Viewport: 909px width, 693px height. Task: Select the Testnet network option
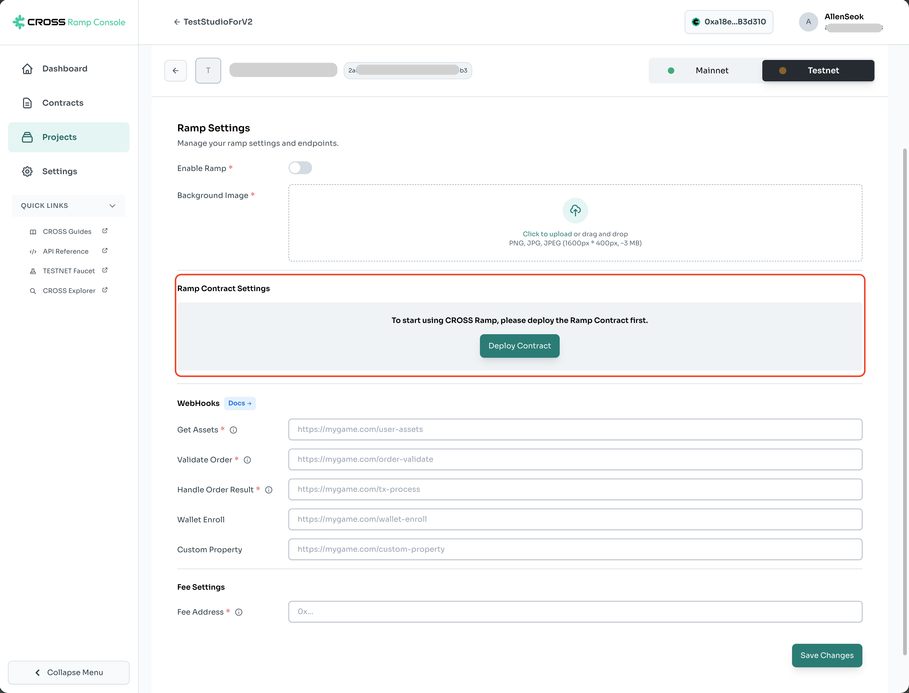tap(818, 71)
